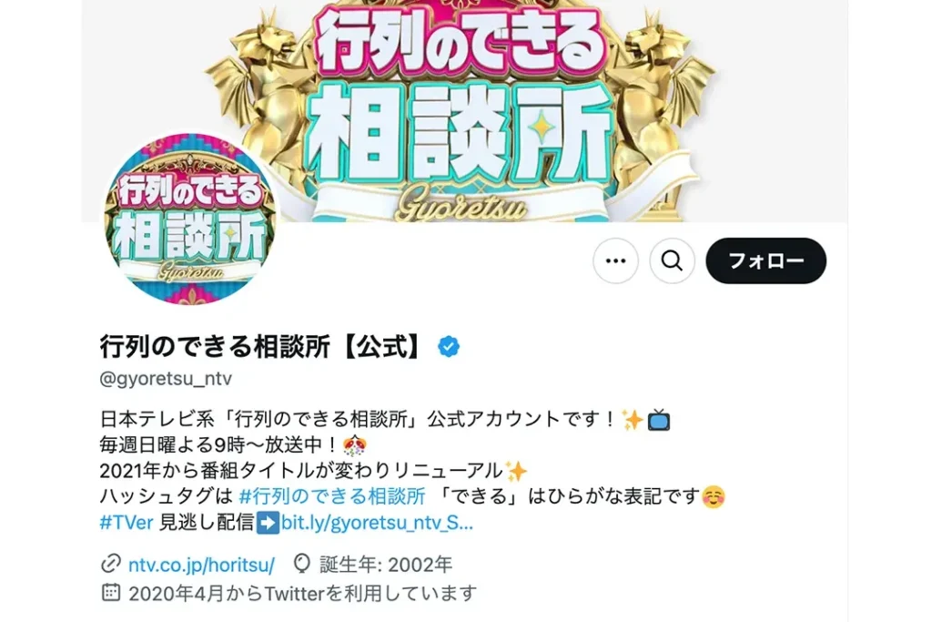Click the フォロー follow button
The height and width of the screenshot is (622, 932).
[x=765, y=260]
